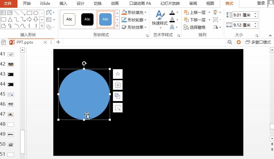Image resolution: width=274 pixels, height=159 pixels.
Task: Select slide 43 thumbnail
Action: click(11, 74)
